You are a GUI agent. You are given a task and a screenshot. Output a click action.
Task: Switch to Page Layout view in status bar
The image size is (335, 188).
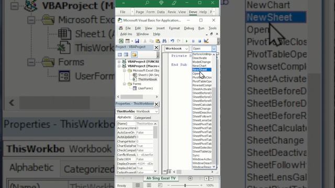coord(149,185)
